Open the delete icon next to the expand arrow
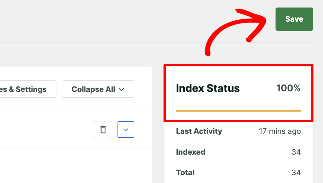Image resolution: width=323 pixels, height=183 pixels. [103, 130]
